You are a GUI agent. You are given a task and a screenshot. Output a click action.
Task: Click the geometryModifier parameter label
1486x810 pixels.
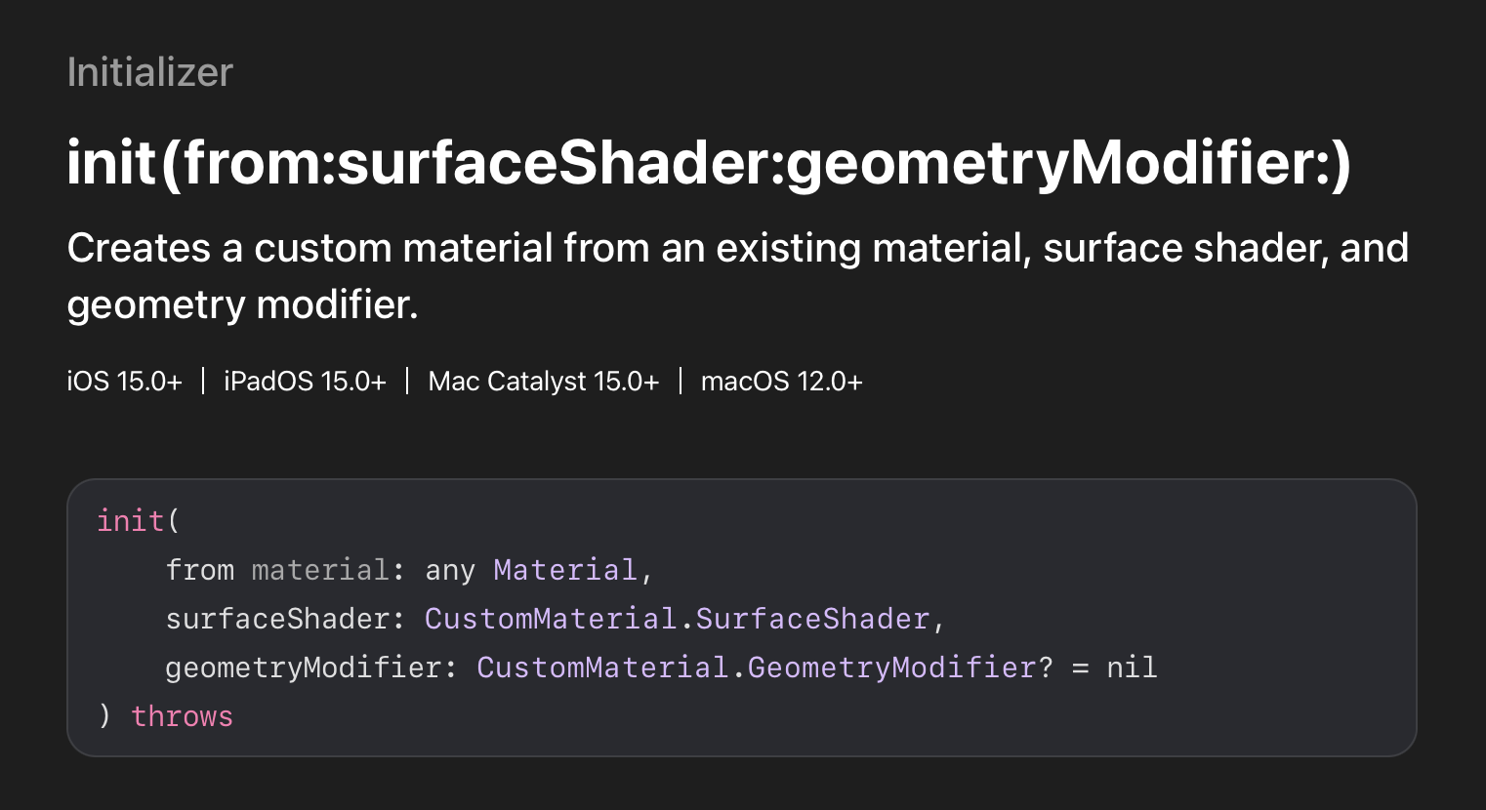click(303, 667)
